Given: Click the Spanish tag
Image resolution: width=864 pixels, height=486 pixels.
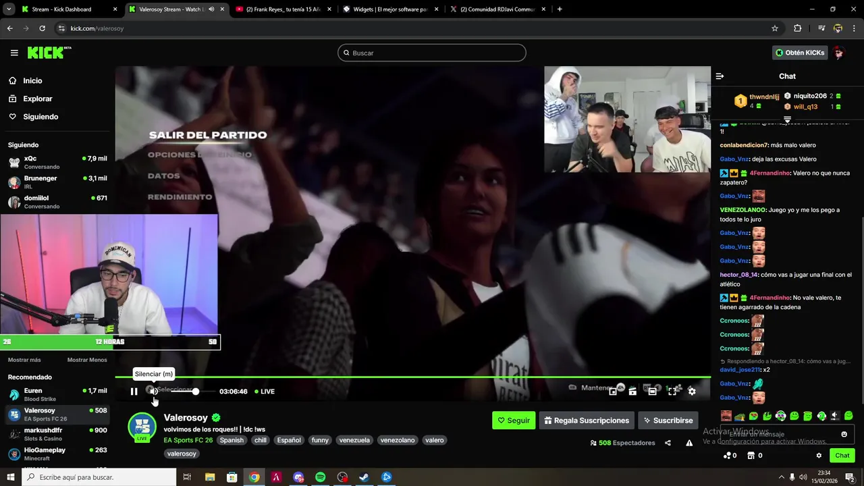Looking at the screenshot, I should coord(232,440).
